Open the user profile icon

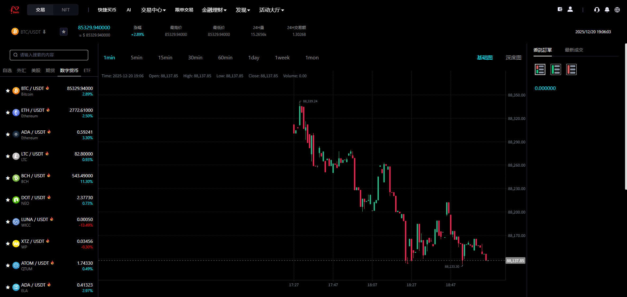coord(570,9)
